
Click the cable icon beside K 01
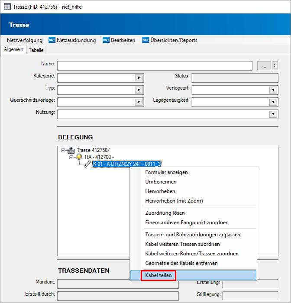click(x=87, y=164)
